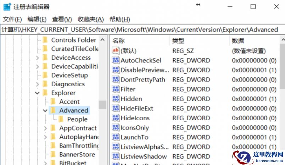Select the DeviceCapabiliti folder icon
This screenshot has width=285, height=165.
[x=45, y=66]
